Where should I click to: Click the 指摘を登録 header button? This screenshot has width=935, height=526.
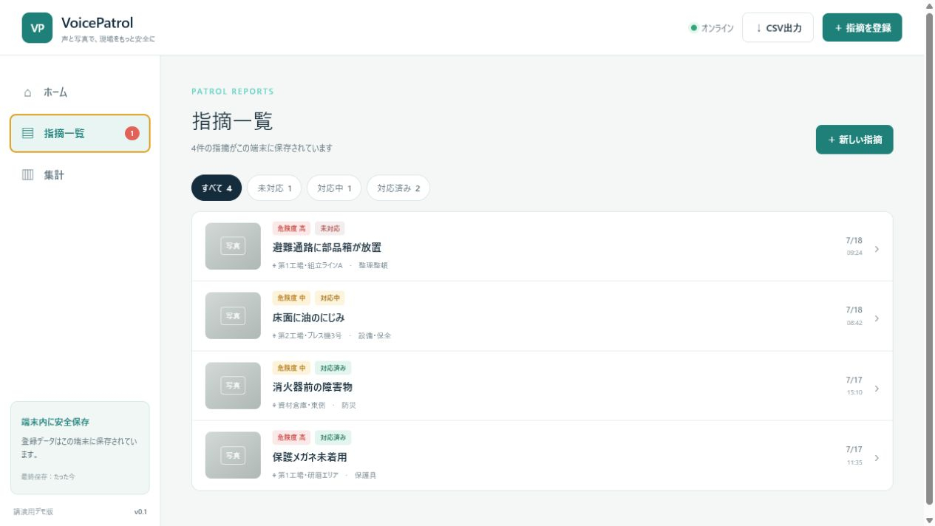point(862,28)
